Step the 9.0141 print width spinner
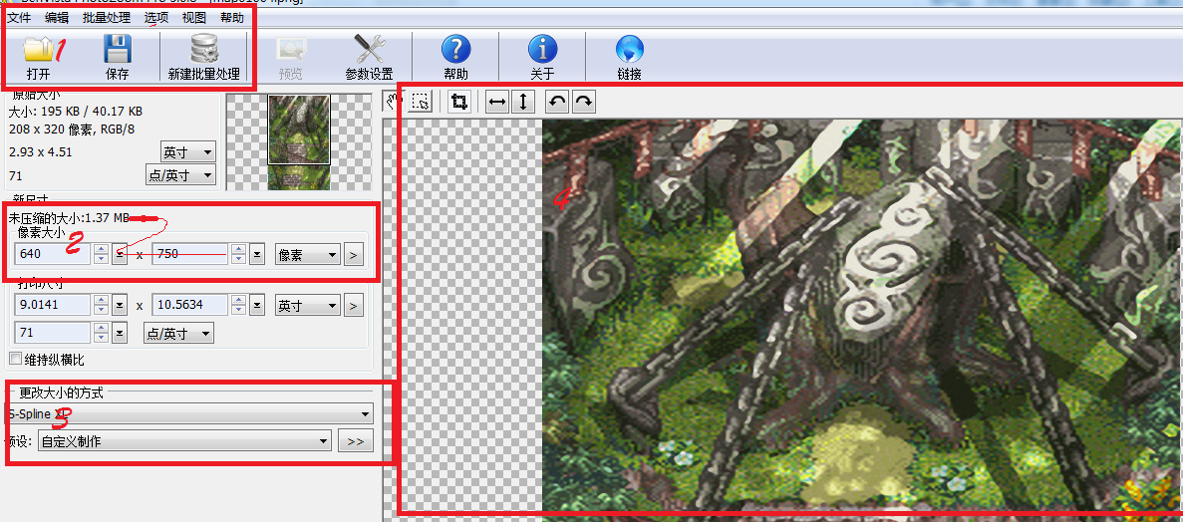 [x=102, y=306]
